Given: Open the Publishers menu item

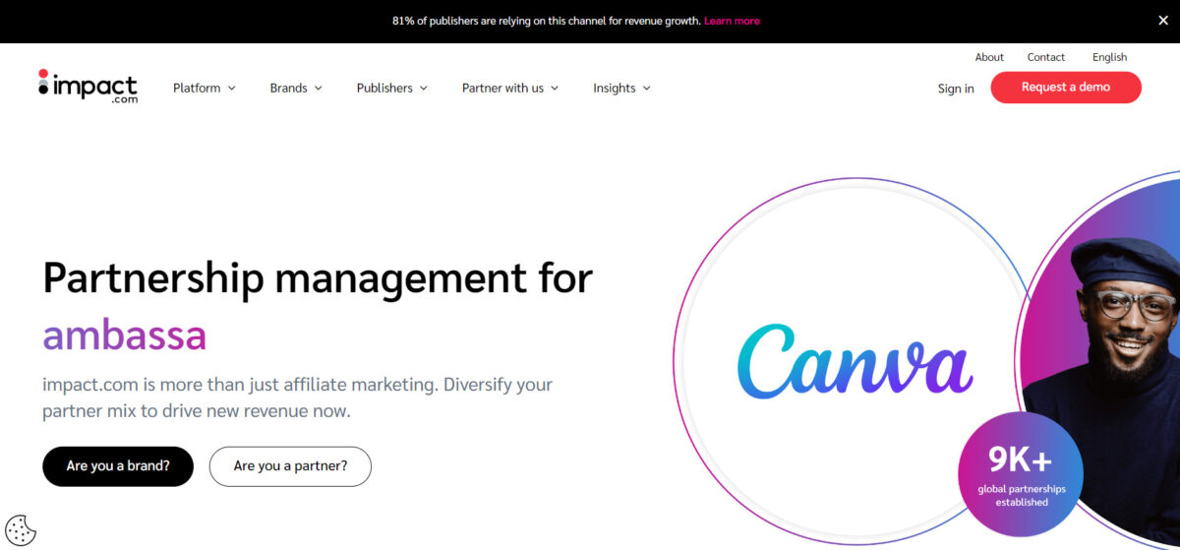Looking at the screenshot, I should point(384,88).
